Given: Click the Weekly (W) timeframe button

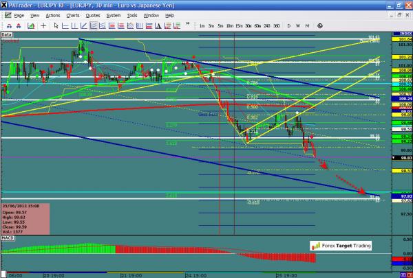Looking at the screenshot, I should [297, 25].
